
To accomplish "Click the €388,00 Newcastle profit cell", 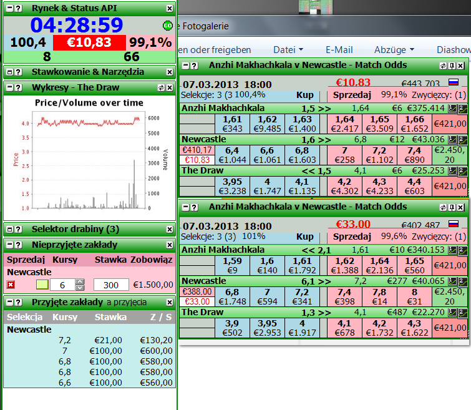I will [x=197, y=291].
